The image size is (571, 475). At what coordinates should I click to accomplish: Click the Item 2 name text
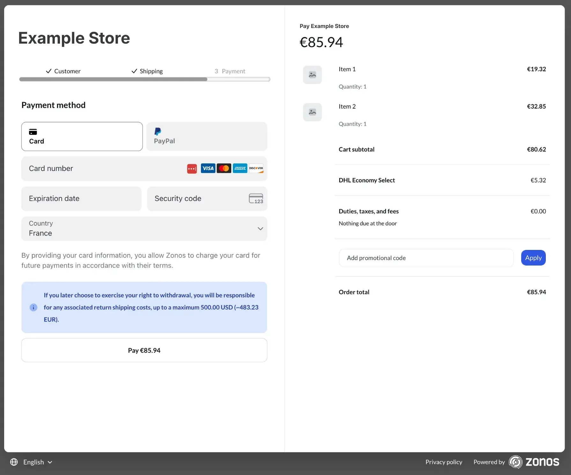click(347, 106)
